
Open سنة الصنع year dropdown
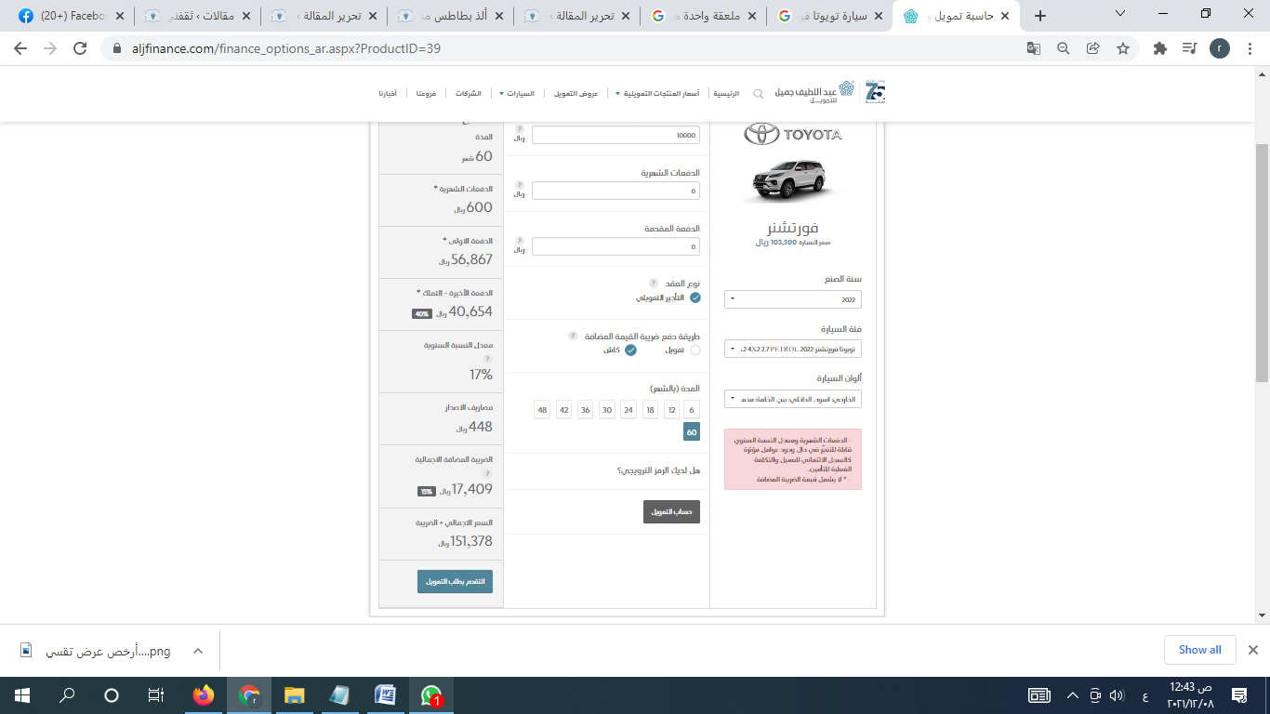[793, 299]
